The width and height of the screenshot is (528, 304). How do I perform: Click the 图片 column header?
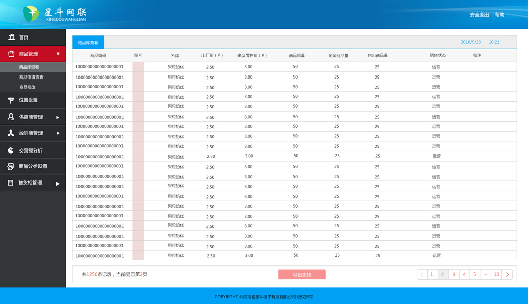tap(138, 56)
